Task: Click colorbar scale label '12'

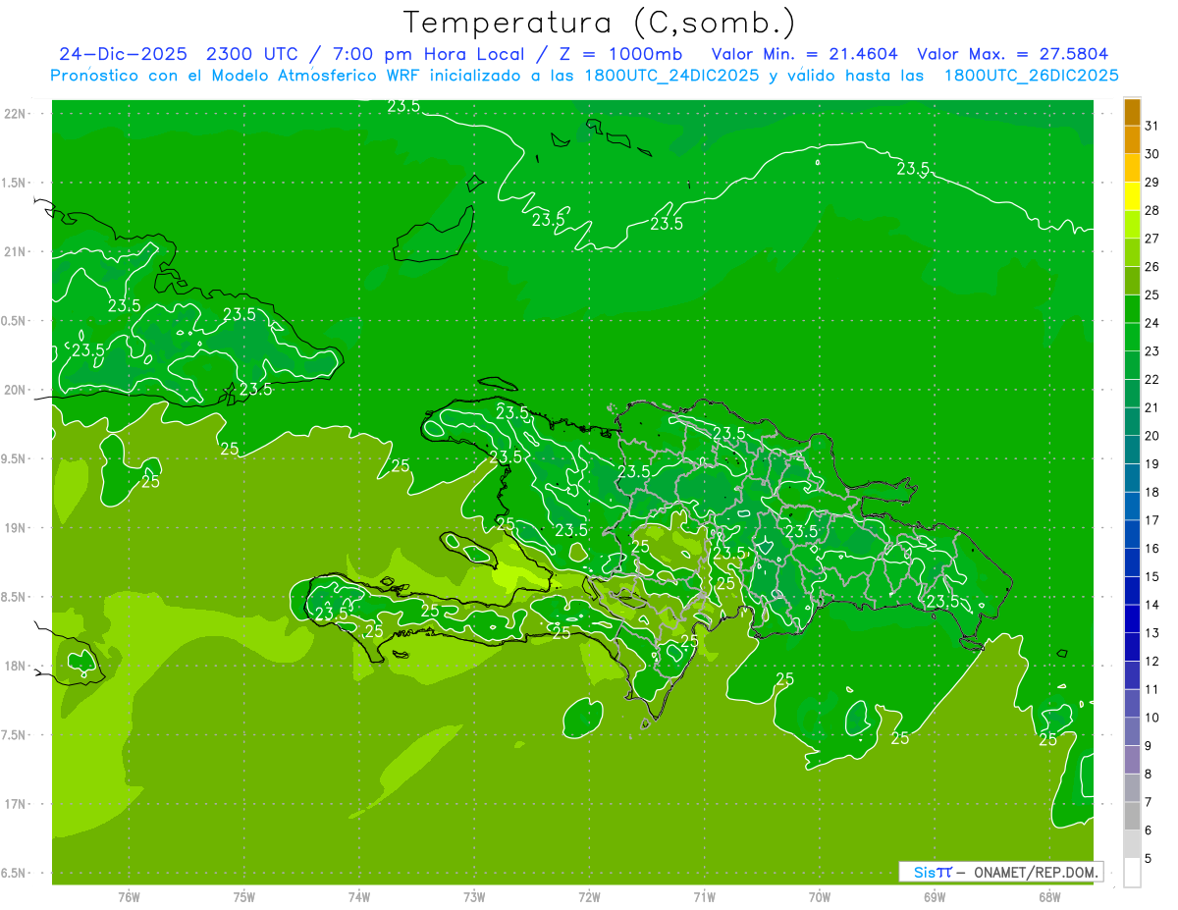Action: (1152, 661)
